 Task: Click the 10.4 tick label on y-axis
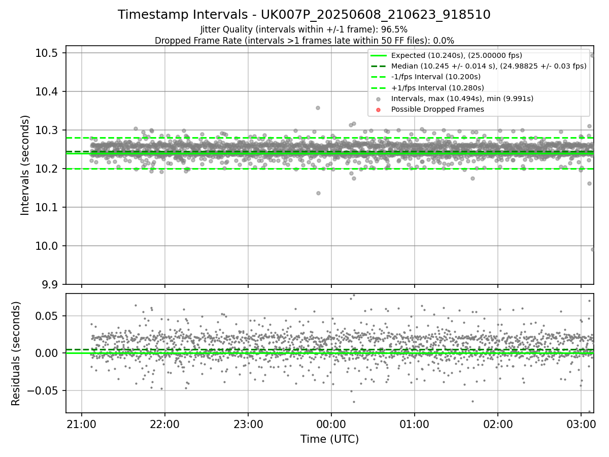click(x=48, y=92)
